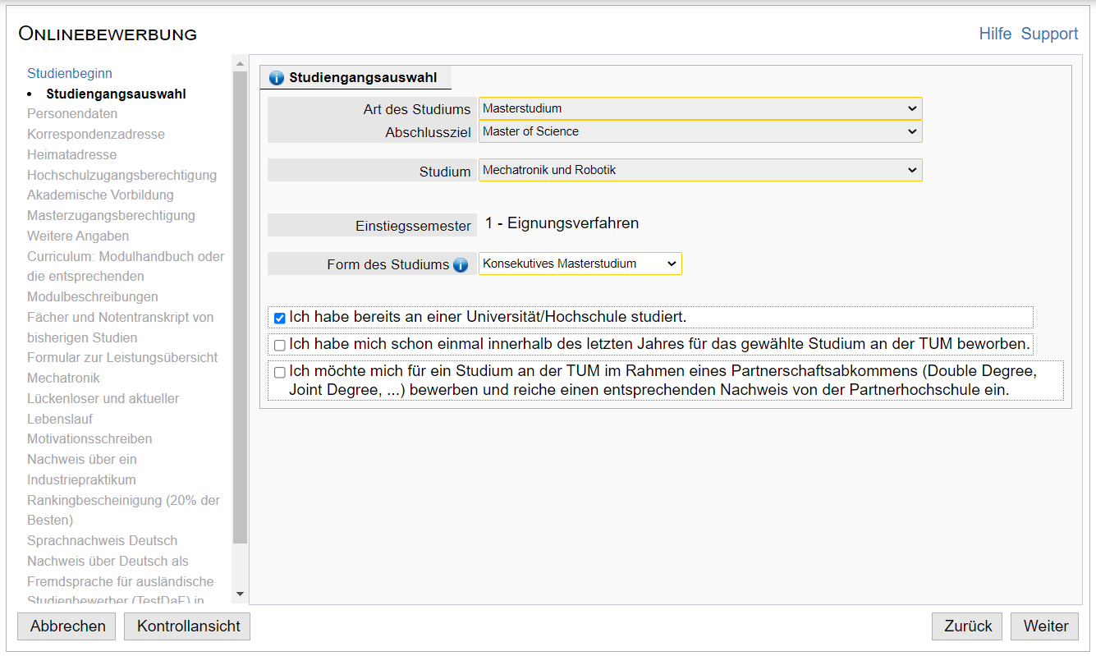Click the Abbrechen button
Viewport: 1096px width, 656px height.
click(x=68, y=626)
